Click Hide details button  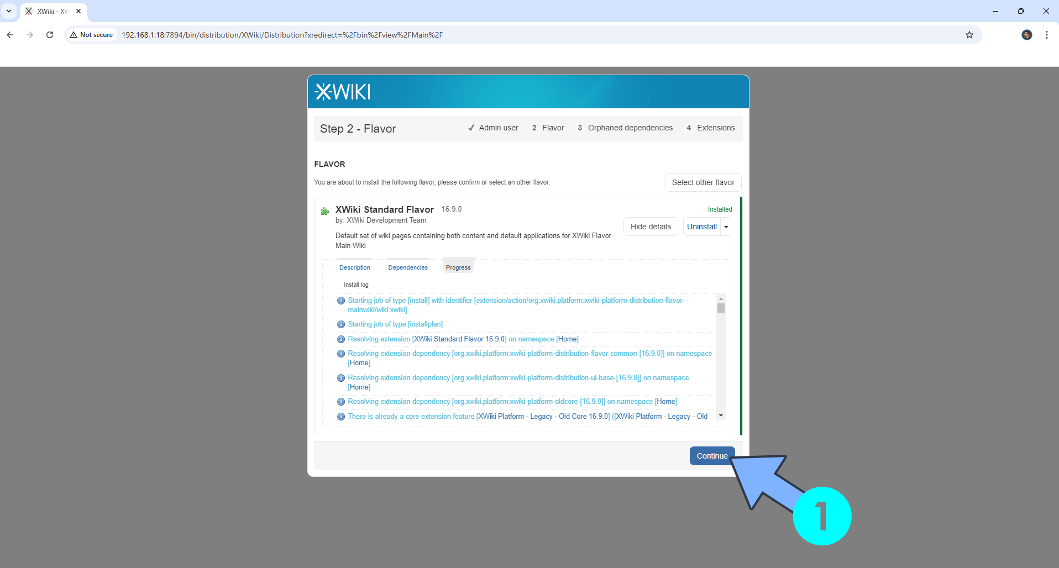pos(651,227)
